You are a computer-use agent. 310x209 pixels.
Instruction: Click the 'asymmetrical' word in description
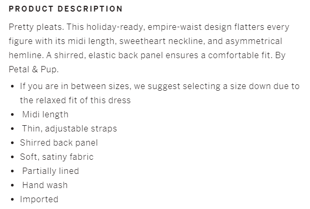tap(253, 41)
